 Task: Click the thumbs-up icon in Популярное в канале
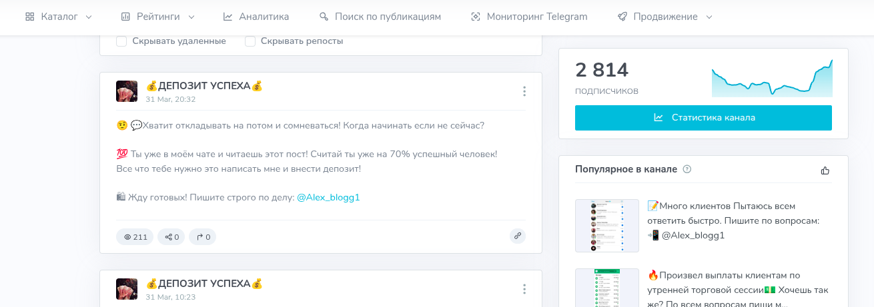pos(825,170)
